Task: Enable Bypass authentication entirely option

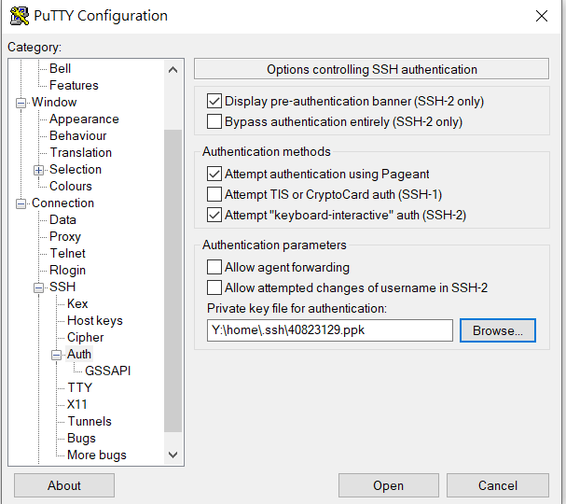Action: [214, 122]
